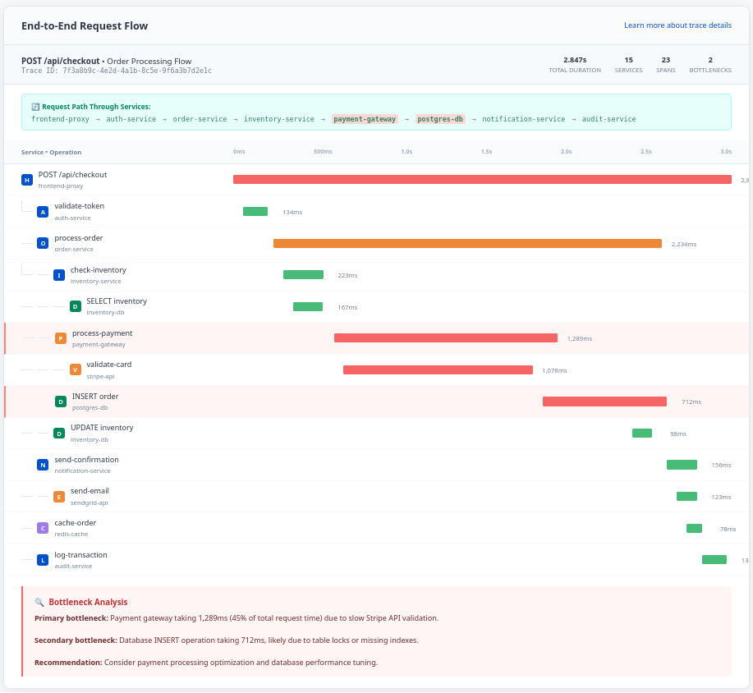Viewport: 753px width, 693px height.
Task: Click the orange process-order span bar
Action: (x=467, y=244)
